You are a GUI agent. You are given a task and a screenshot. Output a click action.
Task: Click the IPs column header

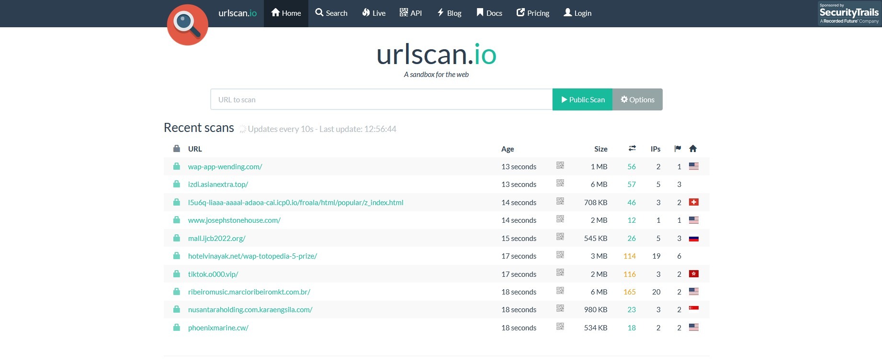coord(656,149)
